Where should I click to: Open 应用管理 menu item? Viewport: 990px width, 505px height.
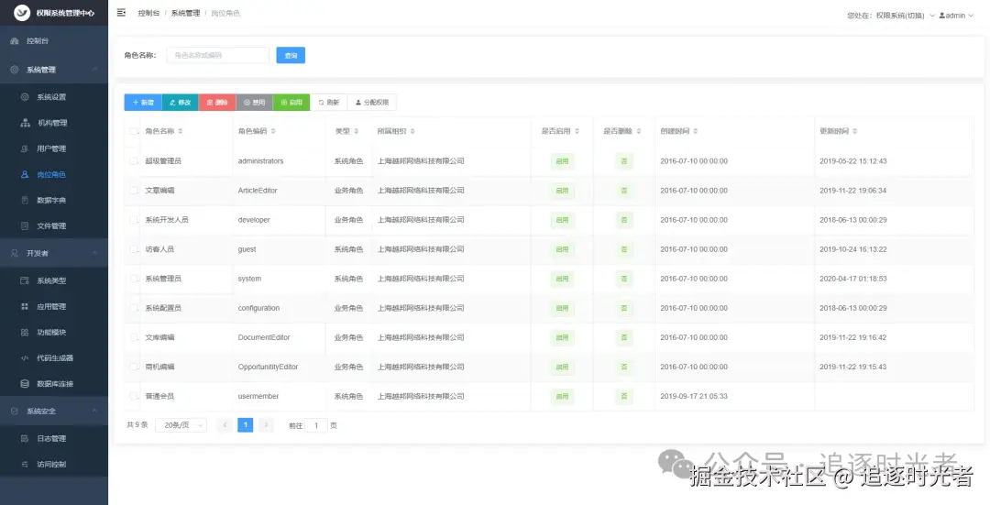coord(54,307)
